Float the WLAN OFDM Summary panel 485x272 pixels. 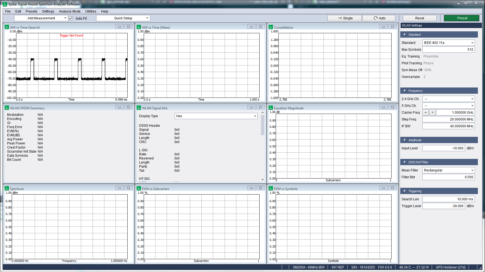pyautogui.click(x=119, y=107)
